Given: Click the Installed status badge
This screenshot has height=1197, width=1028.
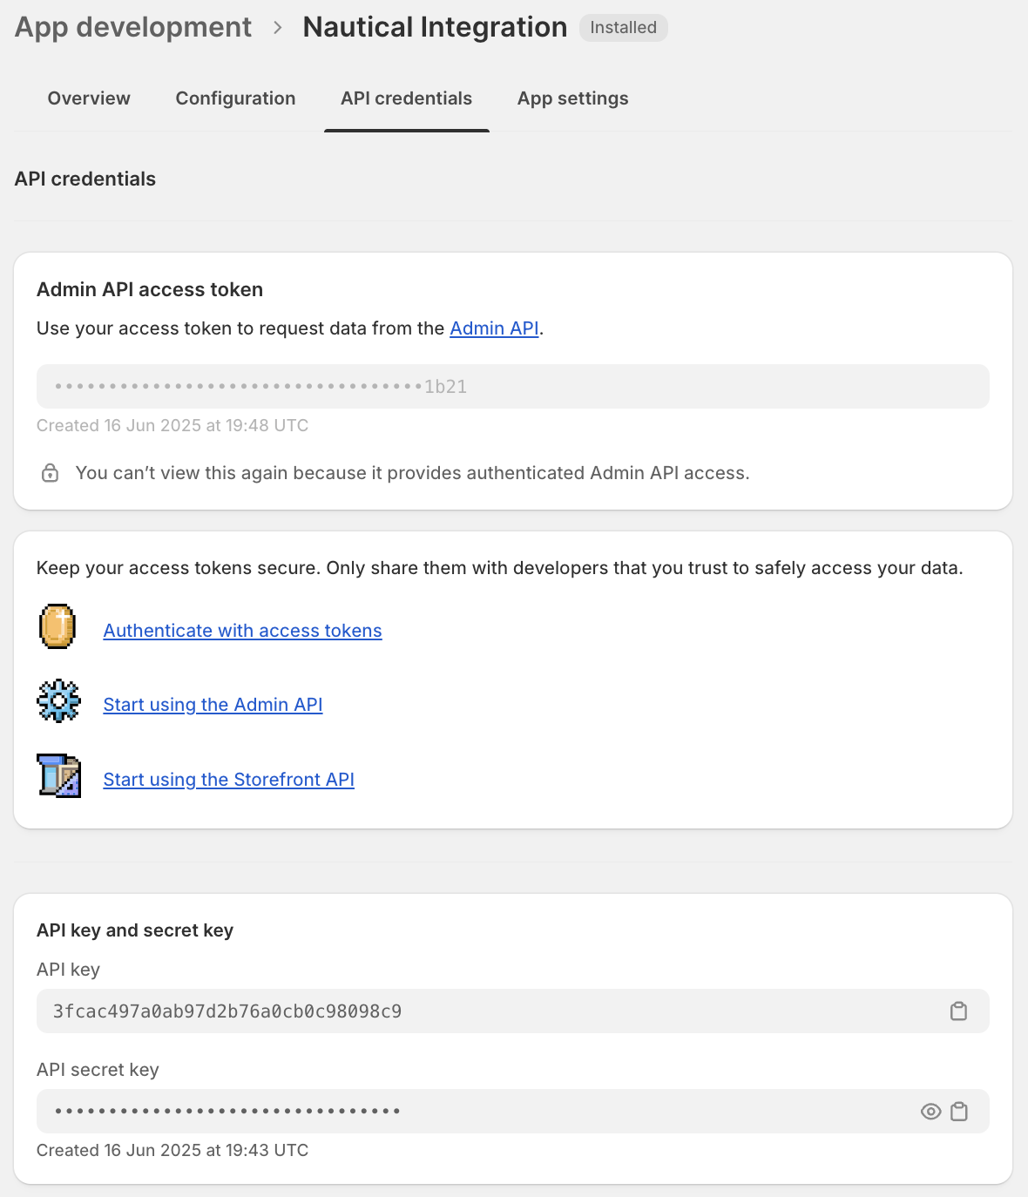Looking at the screenshot, I should click(623, 28).
